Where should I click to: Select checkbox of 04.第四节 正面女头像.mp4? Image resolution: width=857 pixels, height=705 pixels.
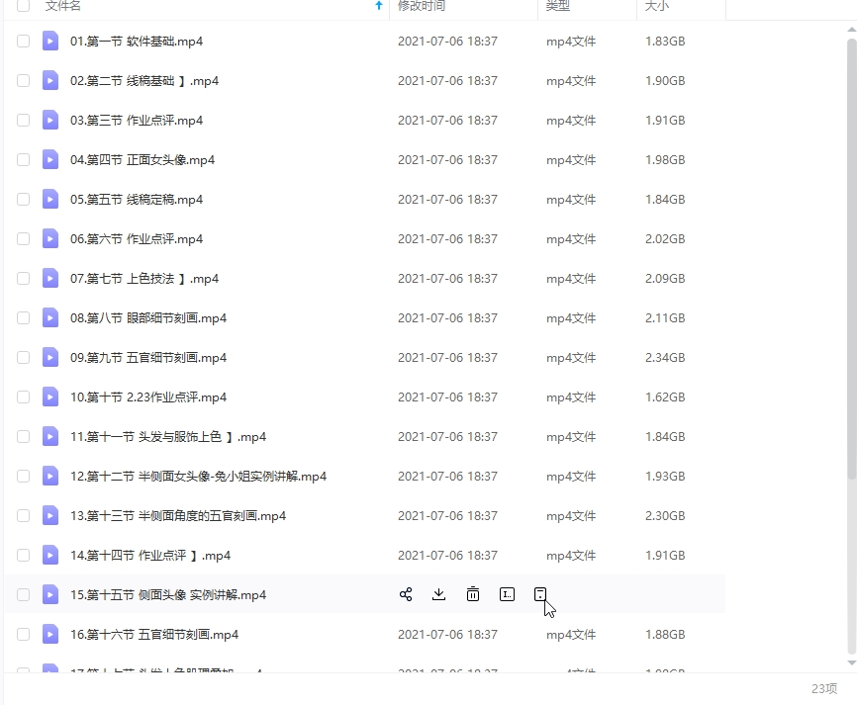click(23, 159)
